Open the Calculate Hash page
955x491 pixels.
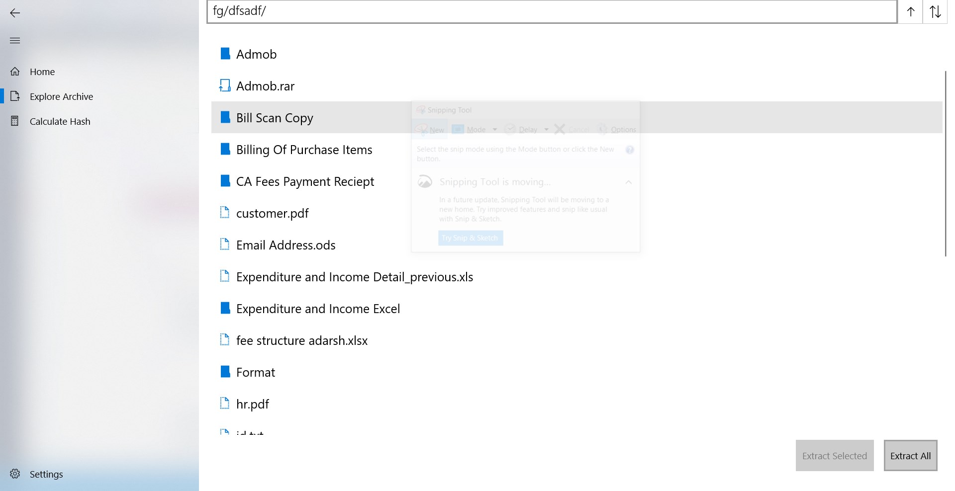60,121
